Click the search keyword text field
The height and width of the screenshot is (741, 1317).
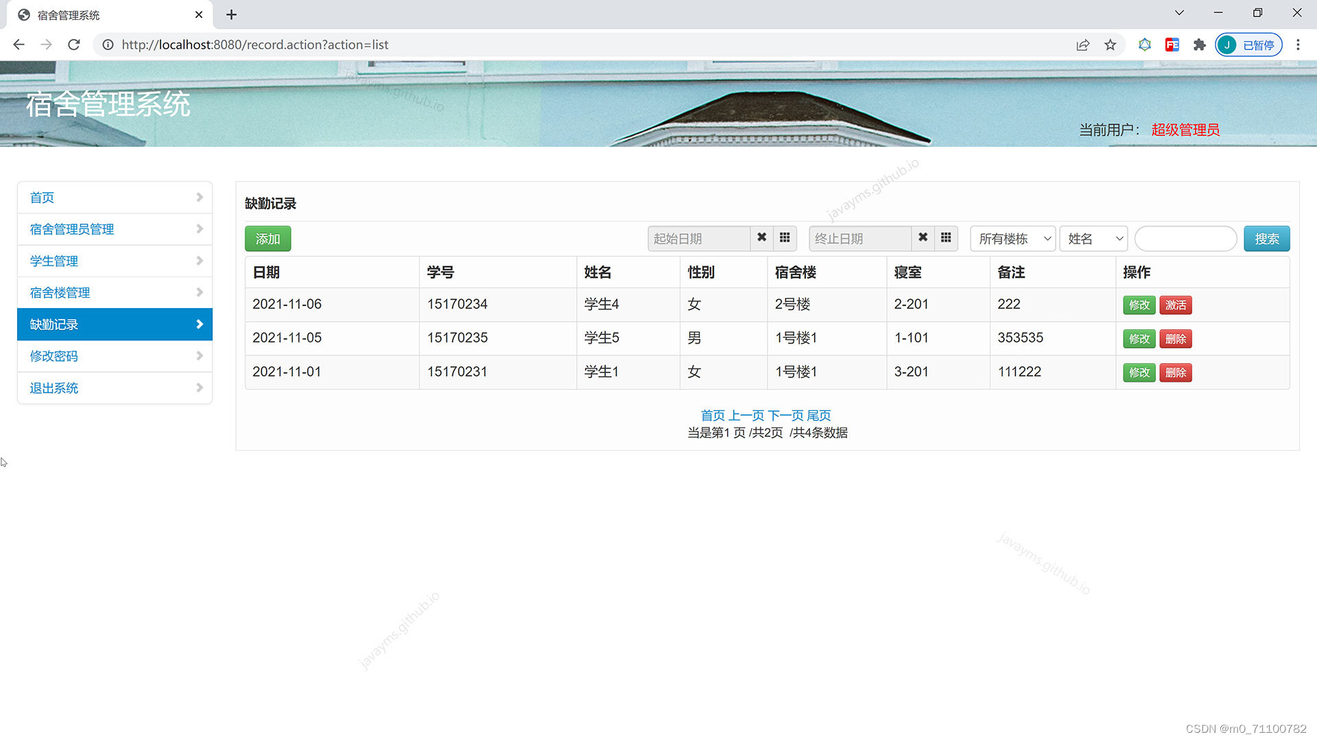pyautogui.click(x=1185, y=239)
